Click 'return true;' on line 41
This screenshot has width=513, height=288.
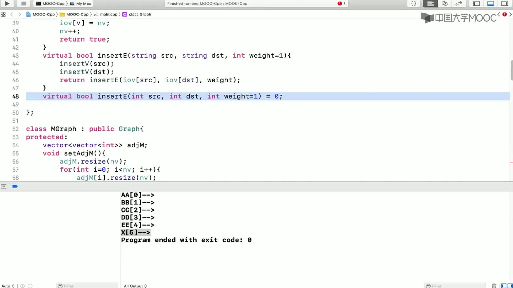tap(84, 39)
